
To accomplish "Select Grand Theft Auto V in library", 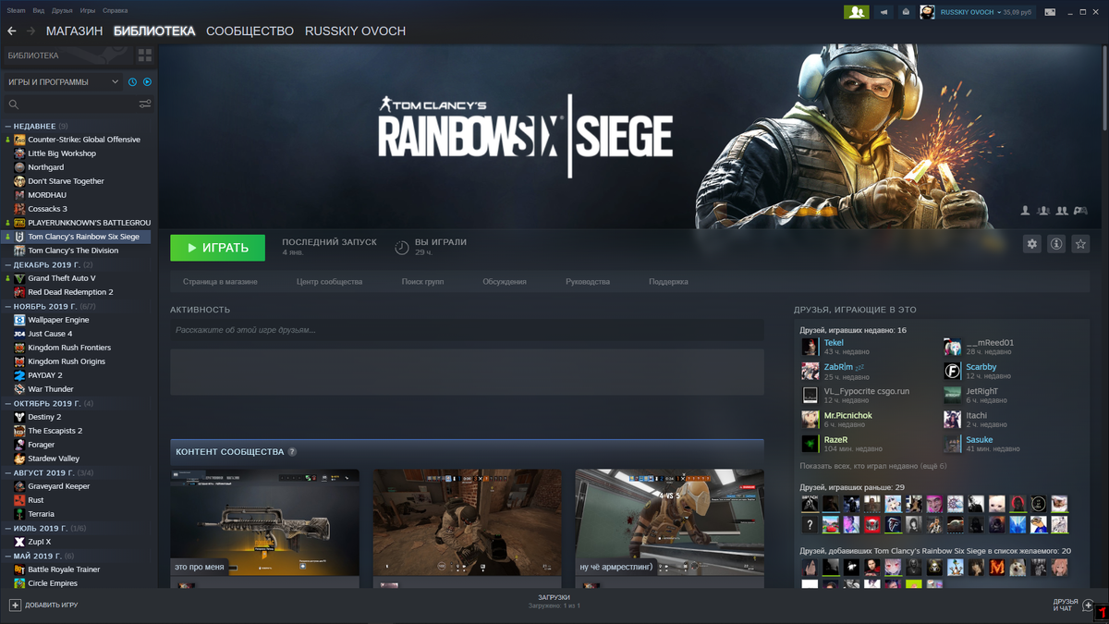I will (62, 278).
